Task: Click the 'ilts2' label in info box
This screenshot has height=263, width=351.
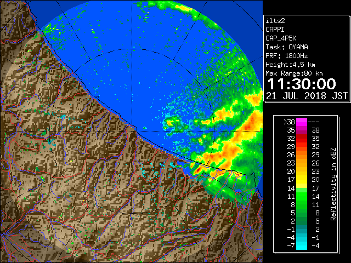Action: (275, 21)
